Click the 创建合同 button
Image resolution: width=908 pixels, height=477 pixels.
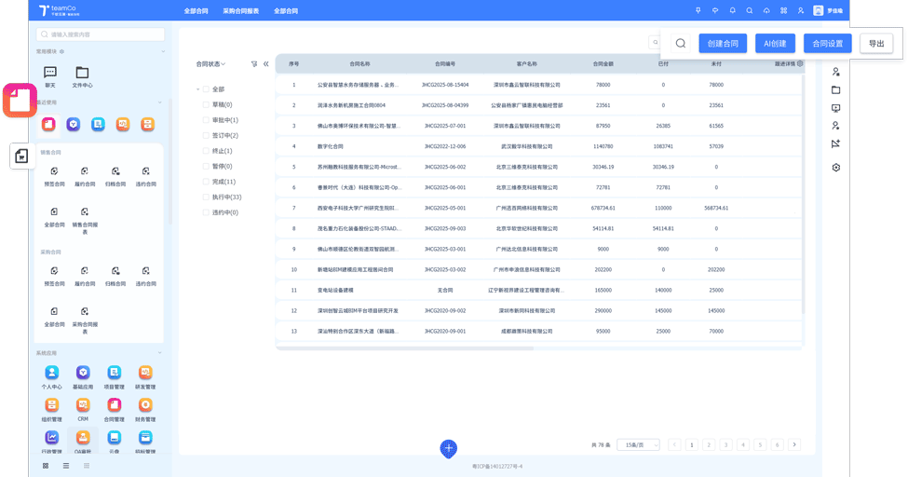723,44
